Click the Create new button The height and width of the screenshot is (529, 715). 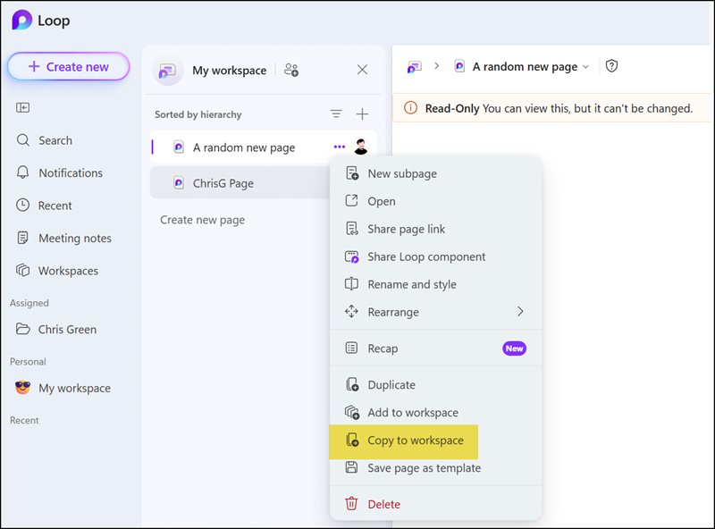[69, 67]
